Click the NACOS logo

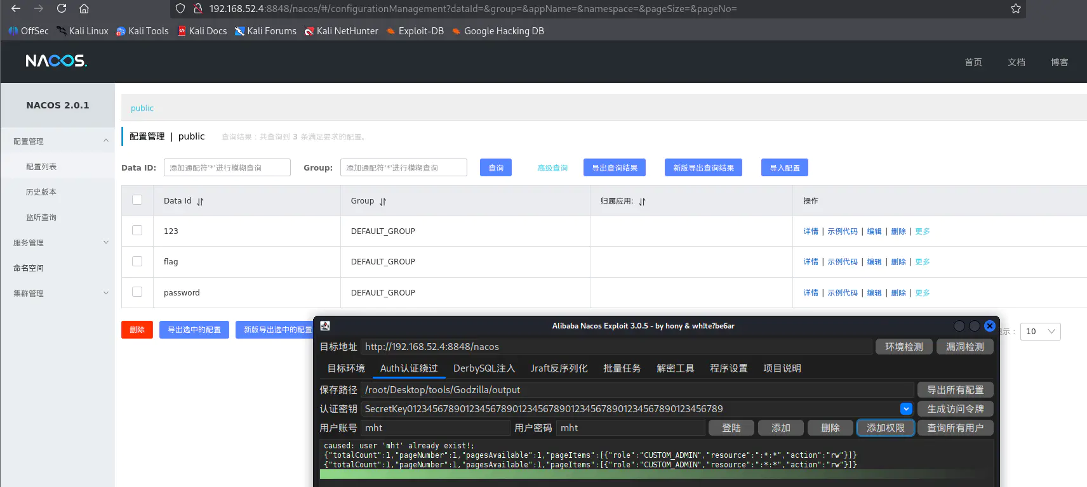56,61
